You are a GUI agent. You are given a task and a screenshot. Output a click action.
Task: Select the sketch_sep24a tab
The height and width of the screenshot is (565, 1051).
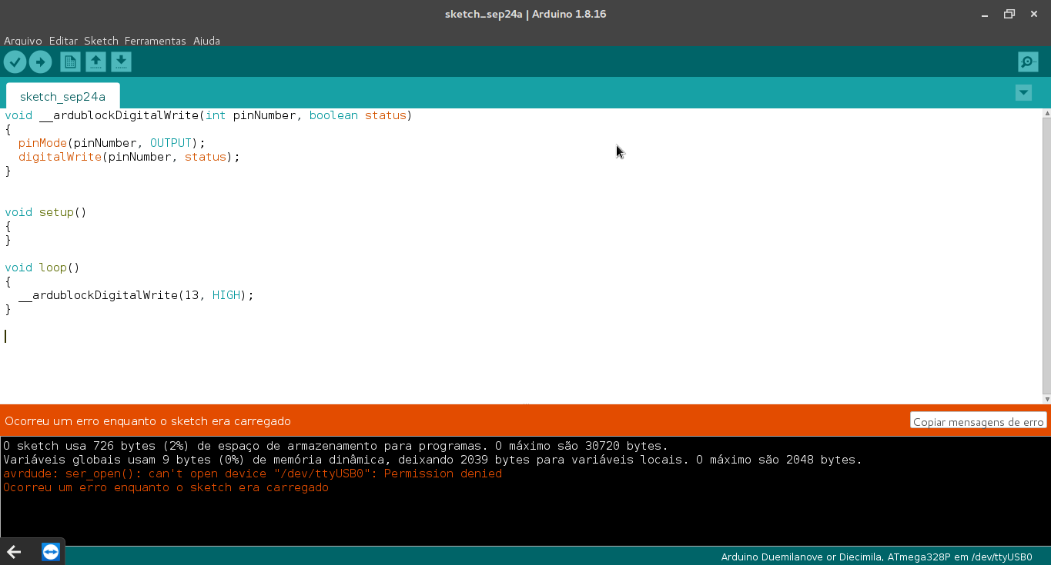(x=62, y=96)
